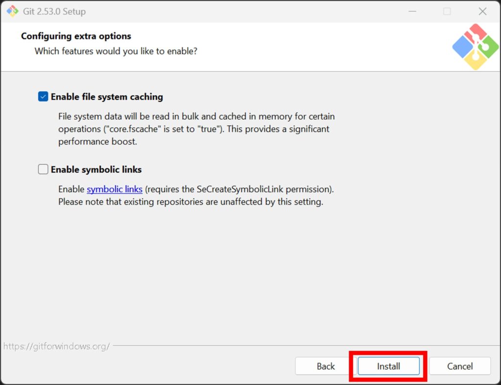The image size is (501, 385).
Task: Enable the symbolic links checkbox
Action: tap(43, 170)
